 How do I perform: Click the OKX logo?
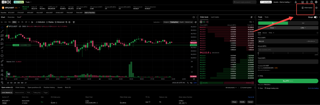pos(6,2)
